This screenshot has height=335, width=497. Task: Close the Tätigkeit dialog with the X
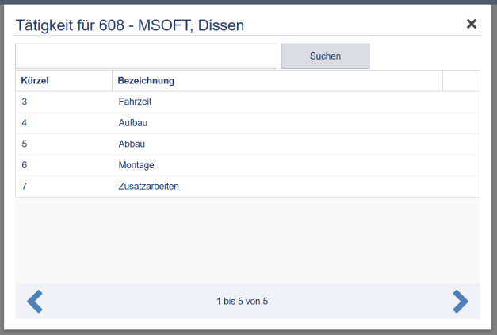pyautogui.click(x=472, y=24)
